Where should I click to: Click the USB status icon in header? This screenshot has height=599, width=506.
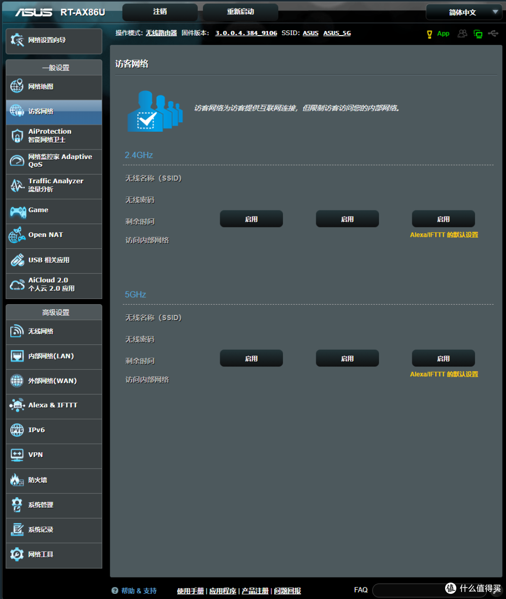tap(493, 33)
